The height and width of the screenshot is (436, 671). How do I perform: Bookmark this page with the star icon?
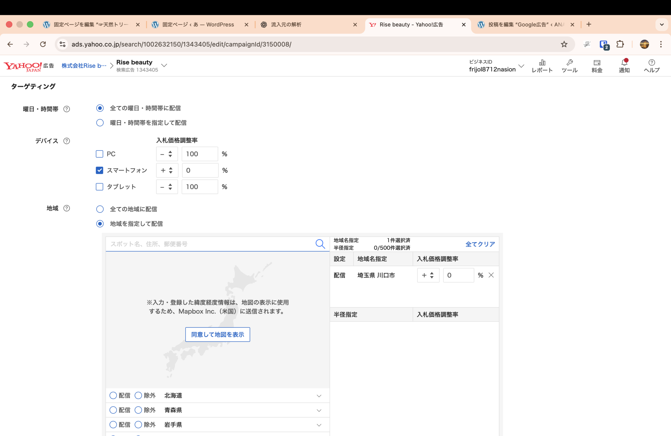click(564, 44)
